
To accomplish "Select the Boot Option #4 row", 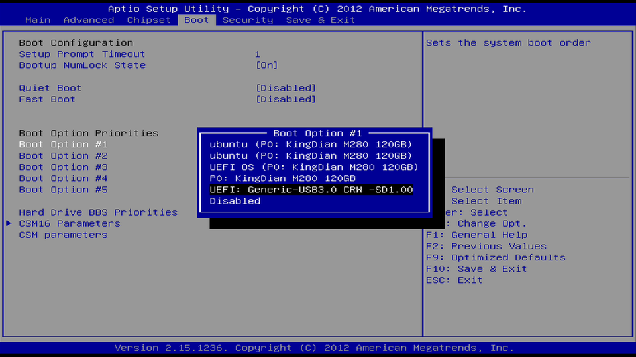I will 64,178.
